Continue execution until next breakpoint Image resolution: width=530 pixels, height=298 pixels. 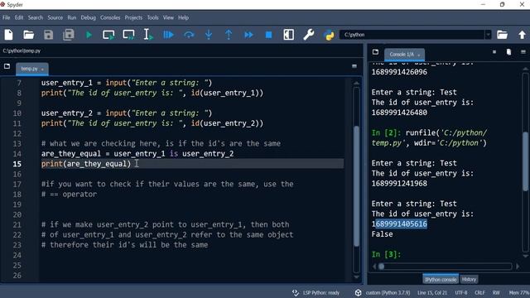point(248,35)
